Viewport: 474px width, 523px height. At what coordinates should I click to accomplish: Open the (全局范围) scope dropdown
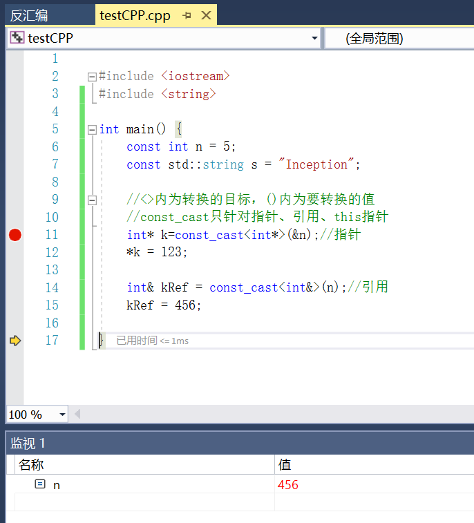[x=399, y=39]
